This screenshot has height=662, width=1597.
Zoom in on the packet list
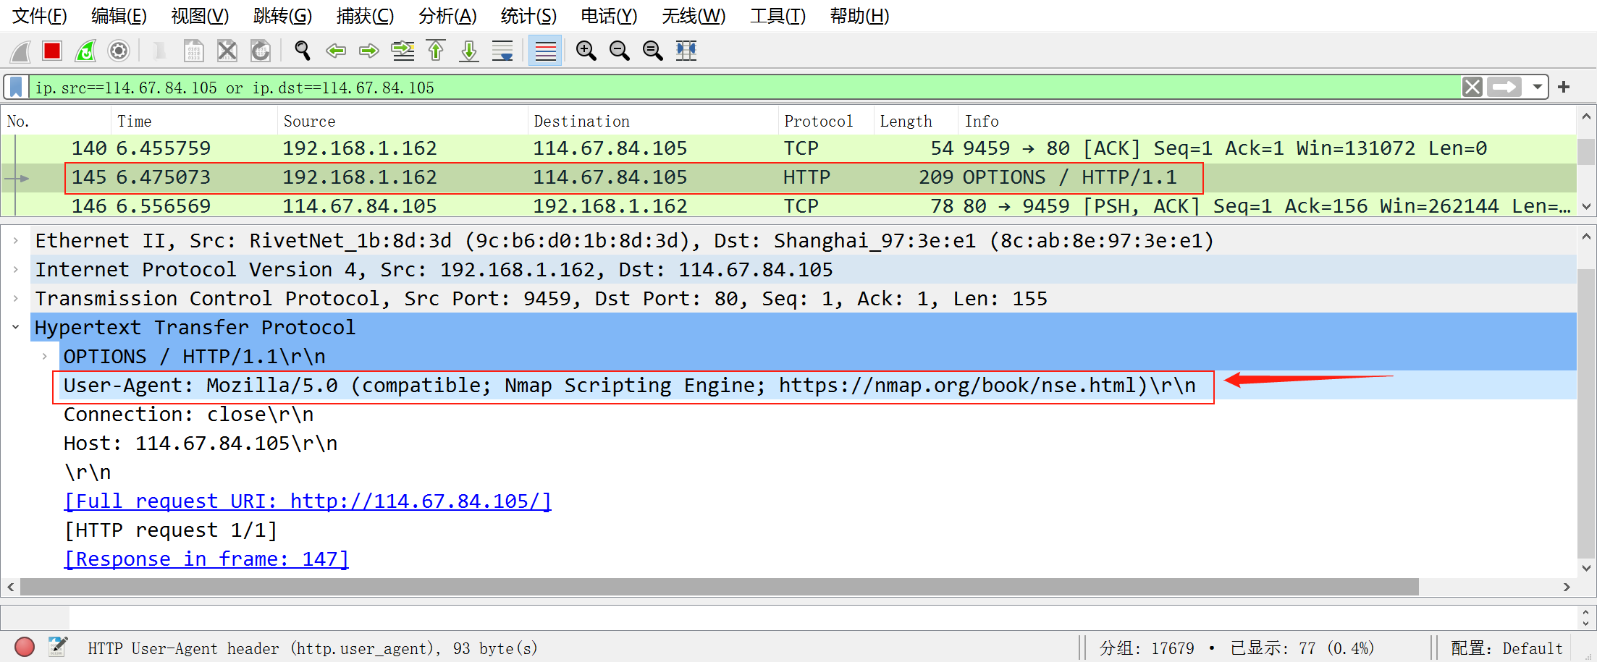tap(586, 51)
